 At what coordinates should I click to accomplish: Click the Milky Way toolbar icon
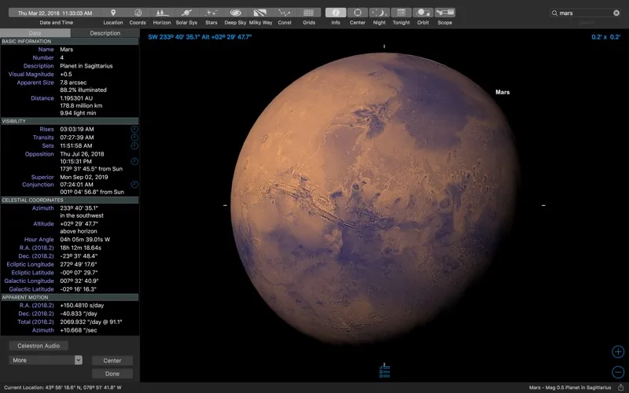coord(260,13)
